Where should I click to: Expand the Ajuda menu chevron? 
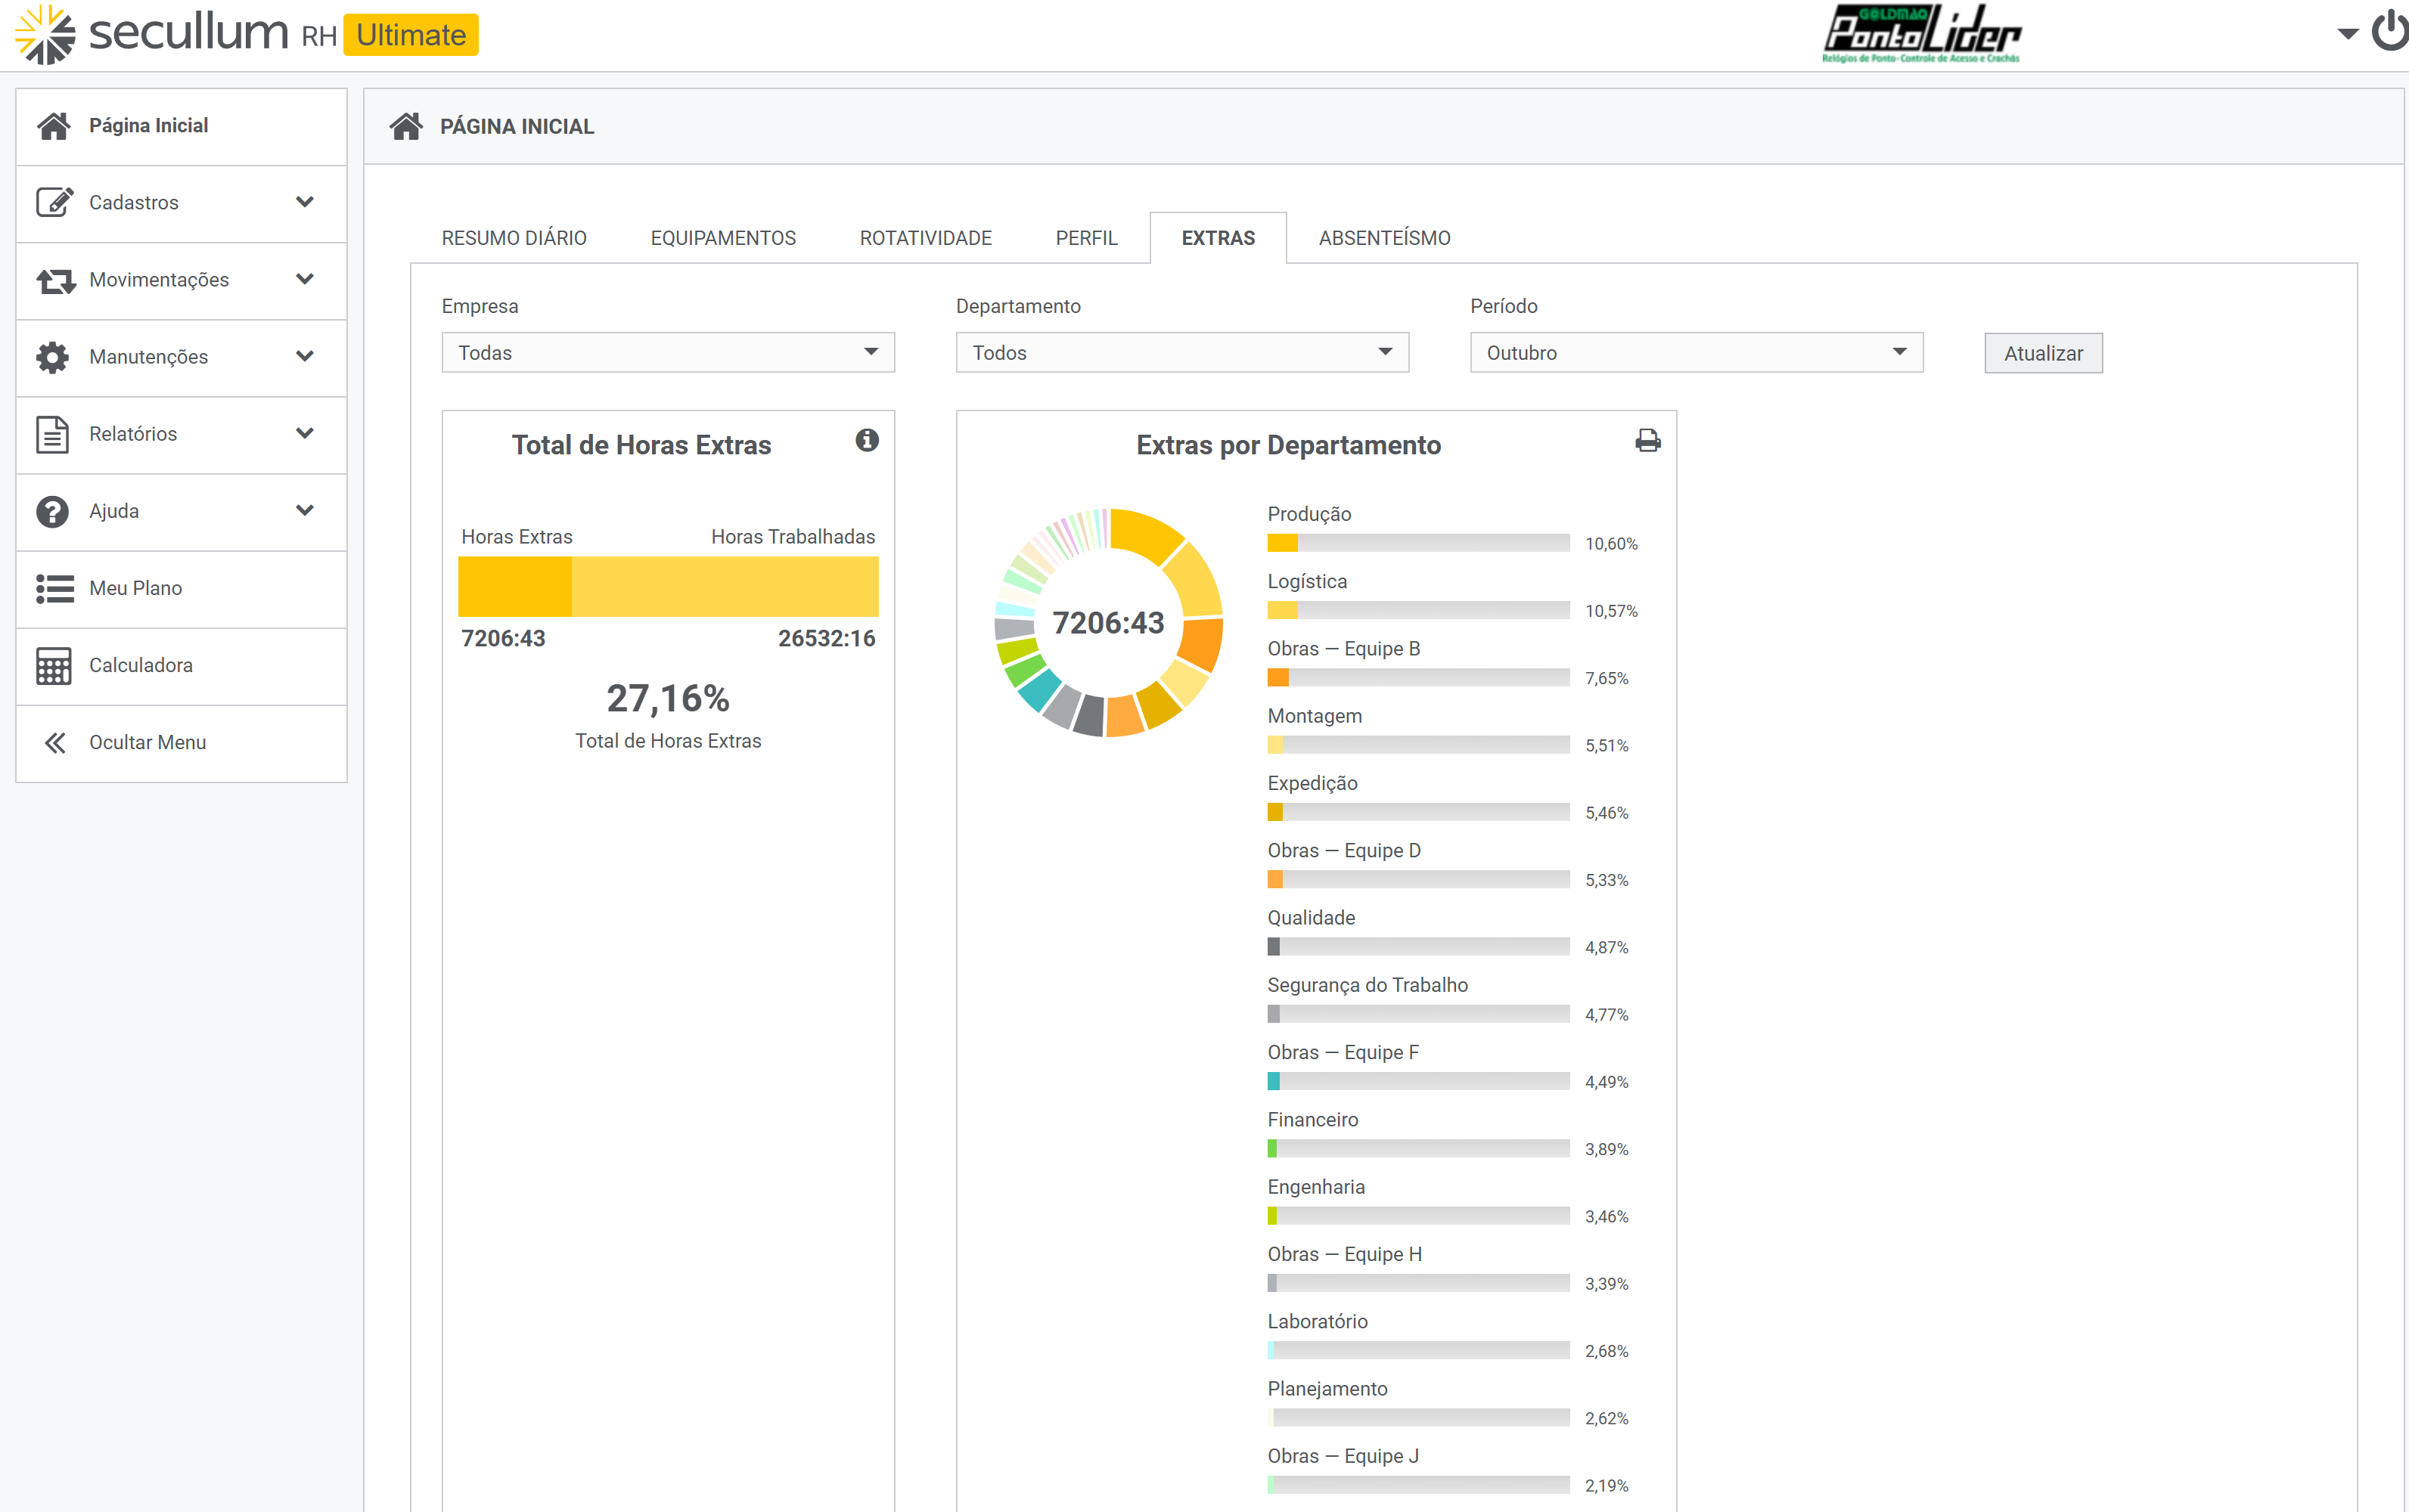(305, 510)
